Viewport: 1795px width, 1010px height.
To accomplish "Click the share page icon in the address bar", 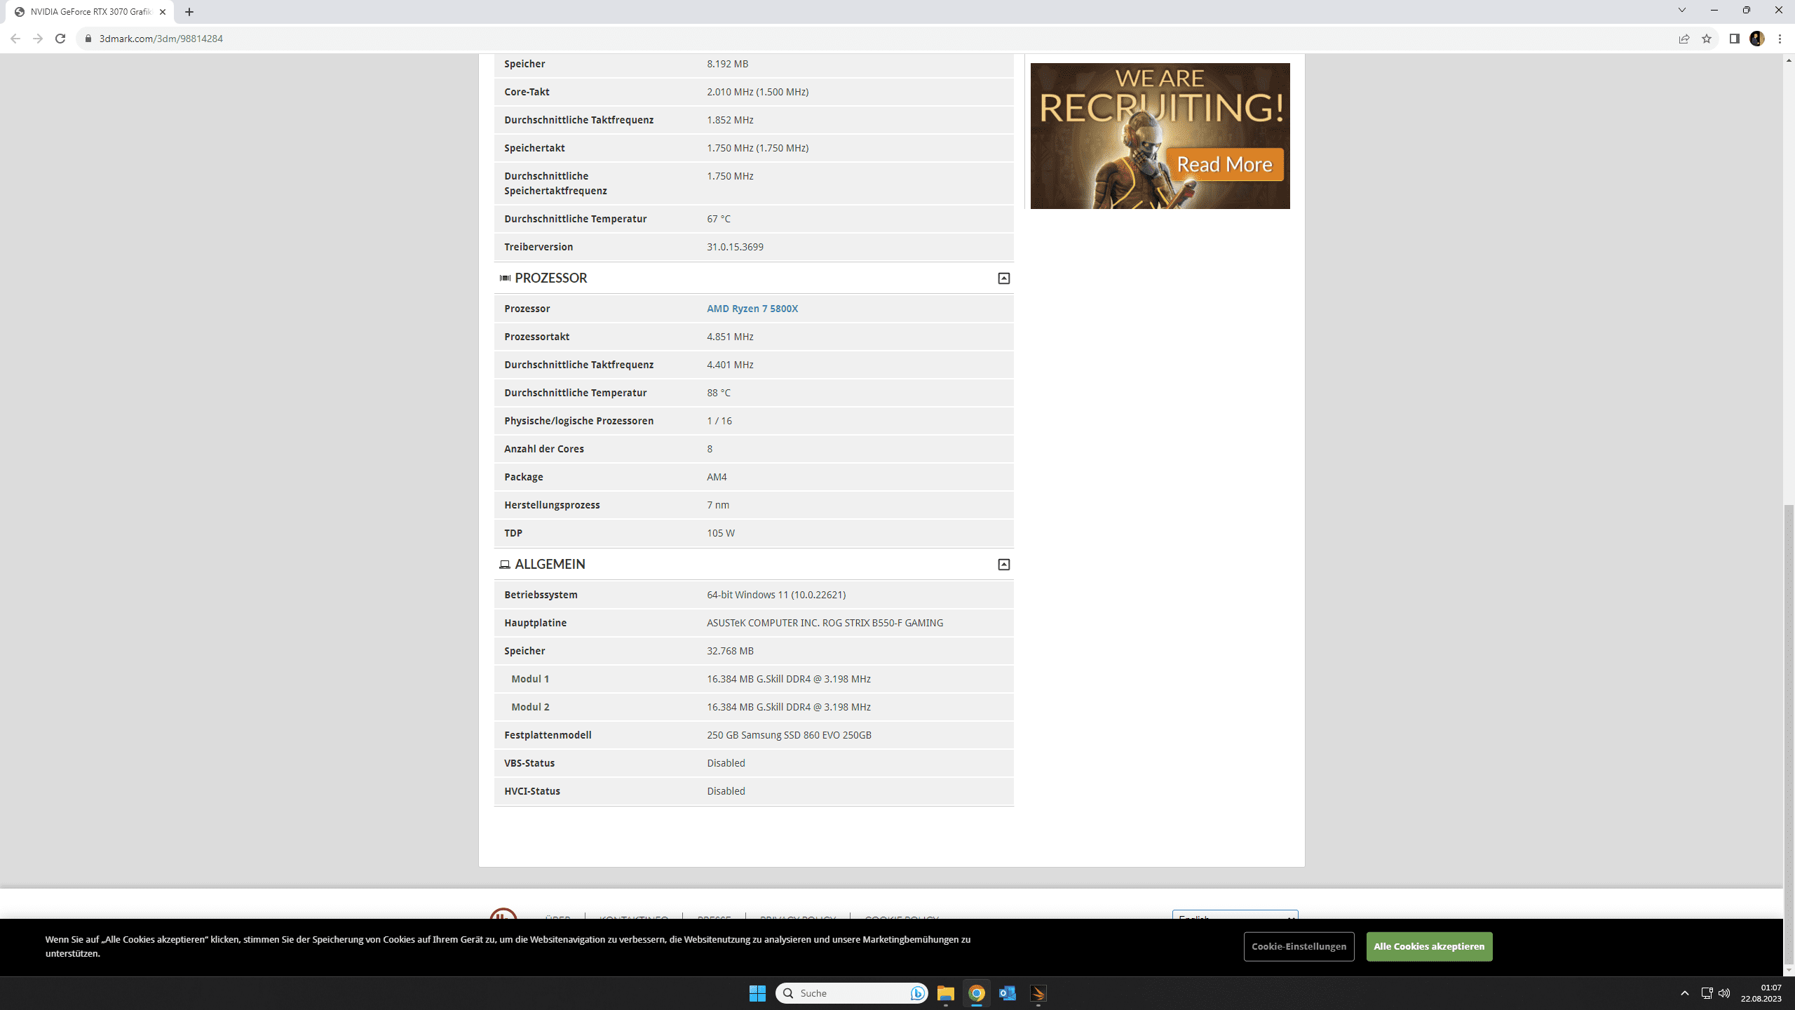I will click(x=1684, y=39).
